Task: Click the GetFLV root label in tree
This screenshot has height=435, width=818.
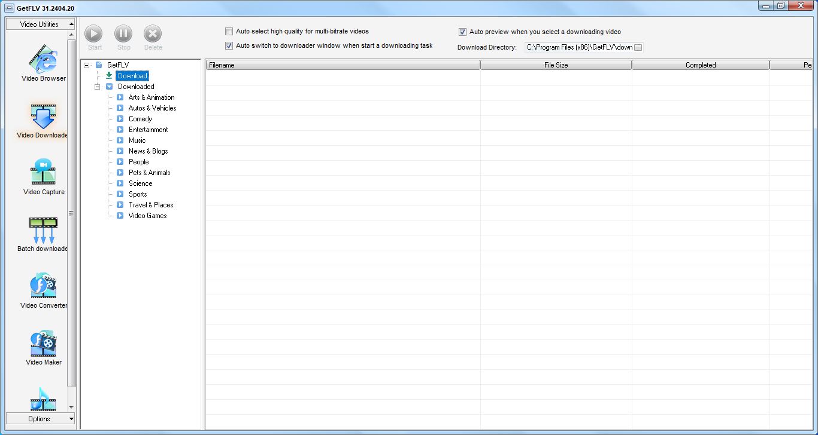Action: (118, 65)
